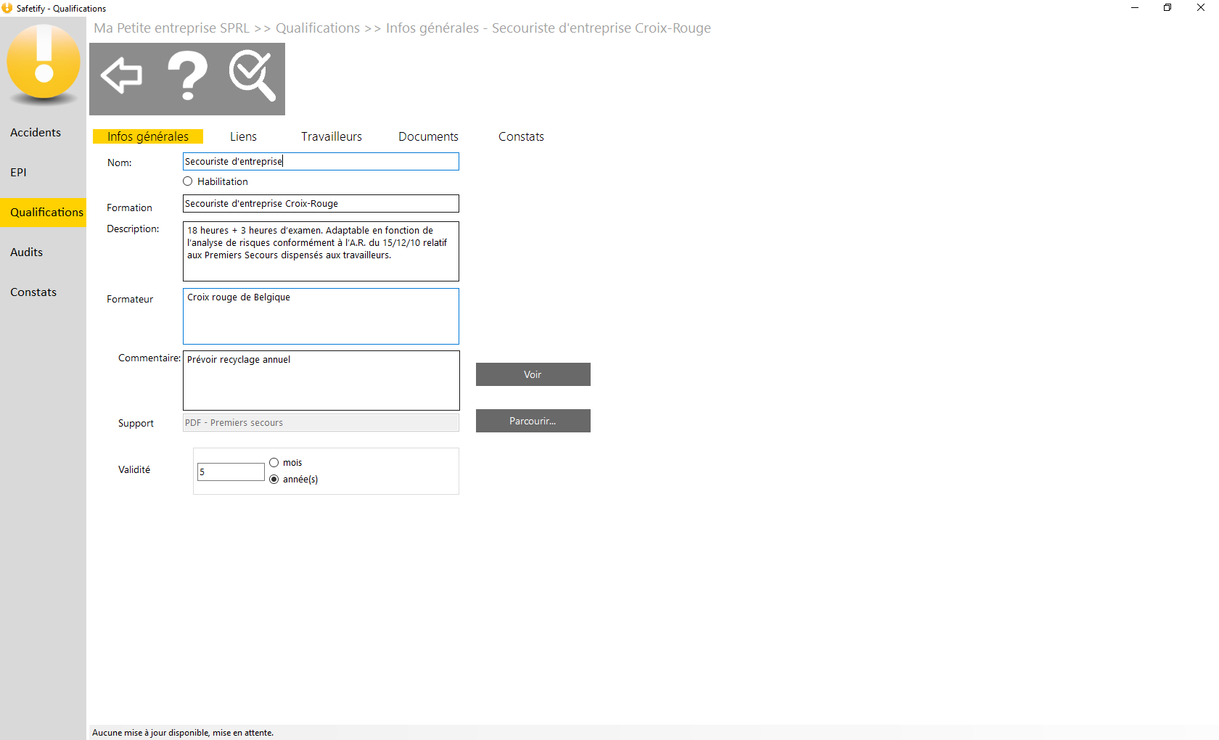1219x740 pixels.
Task: Click the 'Nom:' label
Action: (x=120, y=163)
